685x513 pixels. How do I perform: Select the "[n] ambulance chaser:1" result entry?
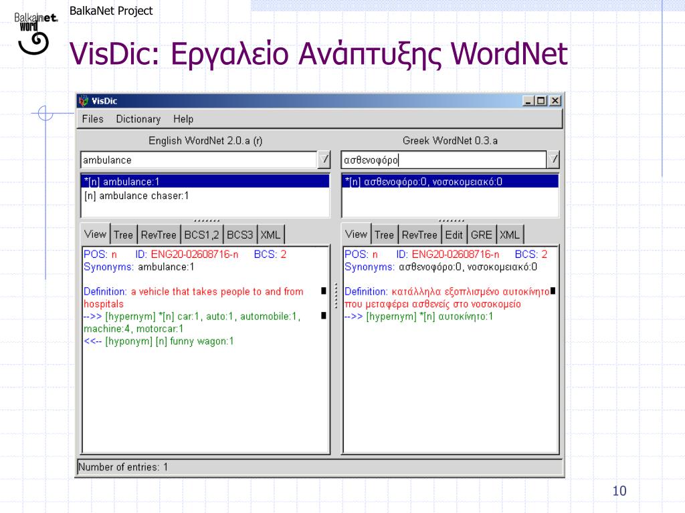click(x=205, y=196)
